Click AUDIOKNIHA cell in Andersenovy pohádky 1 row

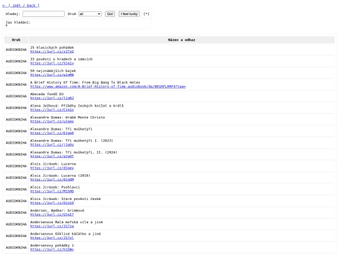16,248
